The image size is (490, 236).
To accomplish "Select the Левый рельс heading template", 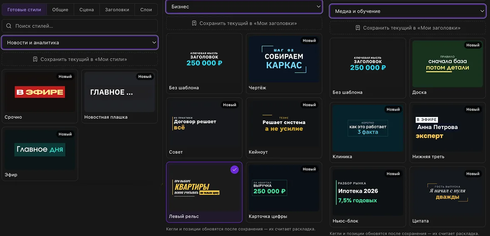I will pos(204,192).
